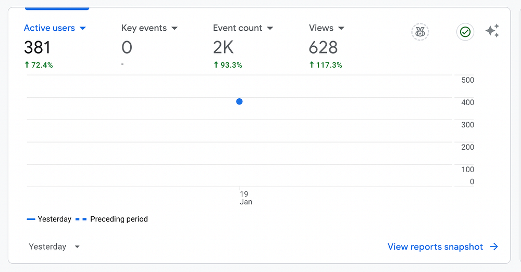Open the Insights sparkle icon
Viewport: 521px width, 272px height.
click(x=492, y=31)
